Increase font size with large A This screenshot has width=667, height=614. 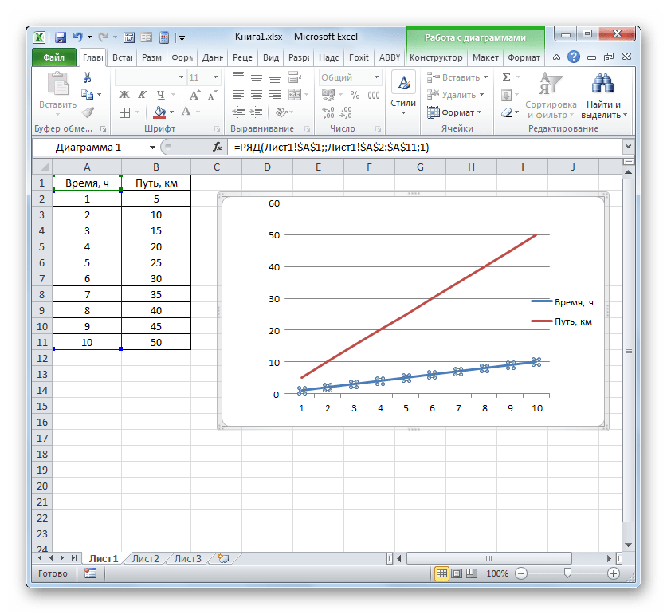[194, 95]
